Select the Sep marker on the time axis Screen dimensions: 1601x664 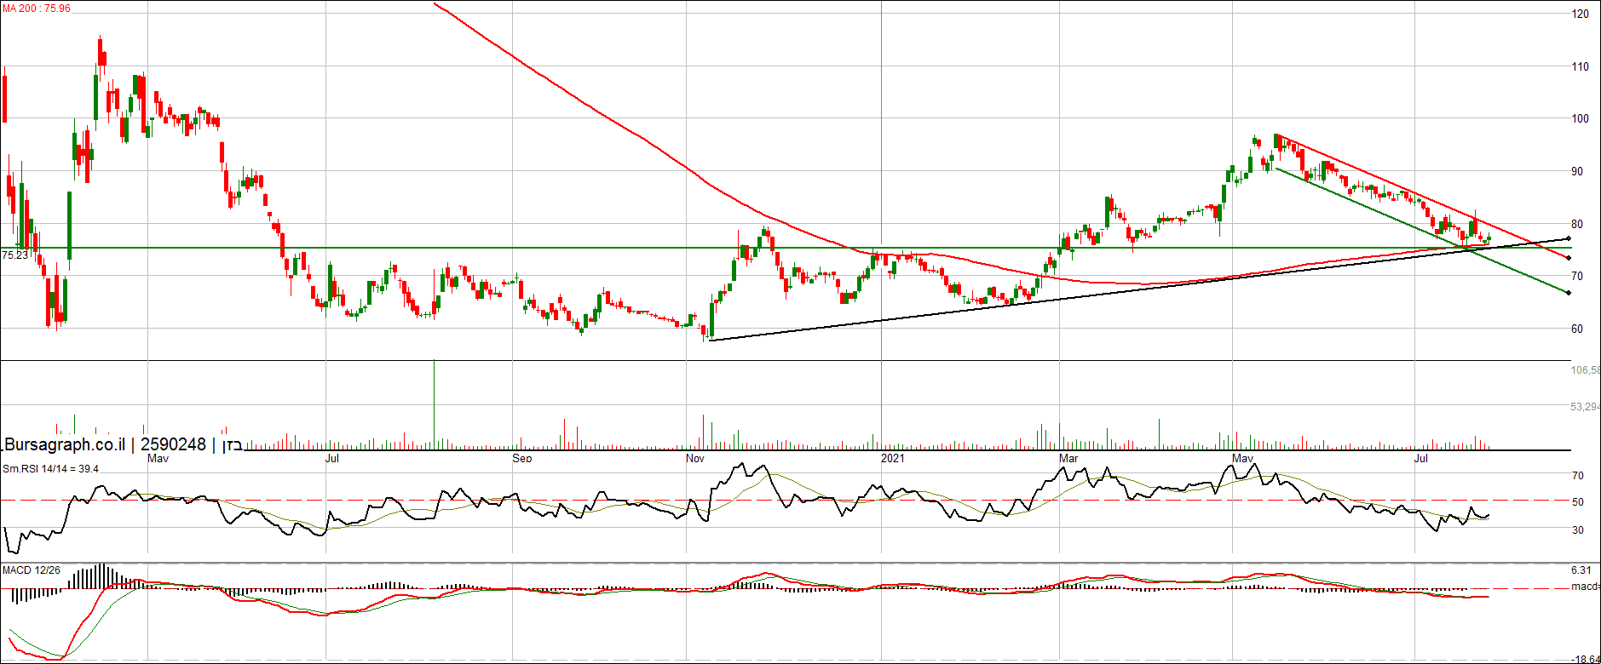click(521, 459)
